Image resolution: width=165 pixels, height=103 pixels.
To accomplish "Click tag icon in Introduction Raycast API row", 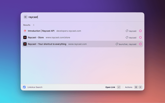I will [x=127, y=31].
